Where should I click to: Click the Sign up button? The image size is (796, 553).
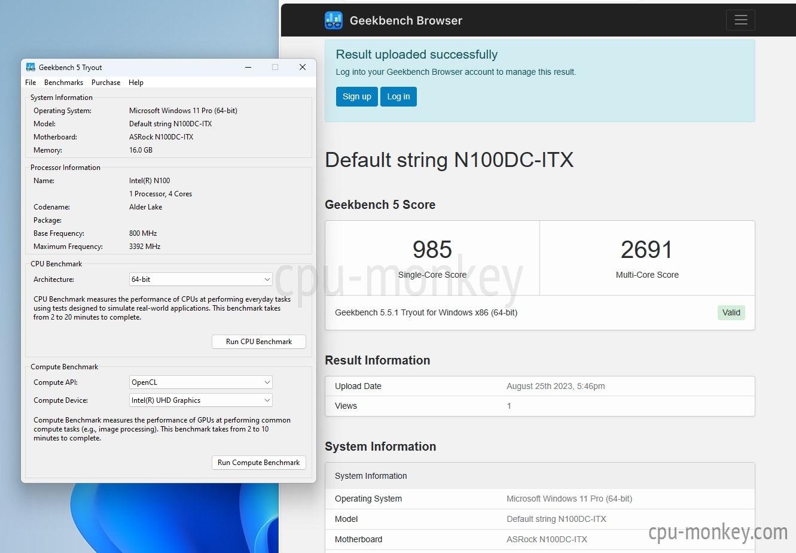(x=357, y=96)
